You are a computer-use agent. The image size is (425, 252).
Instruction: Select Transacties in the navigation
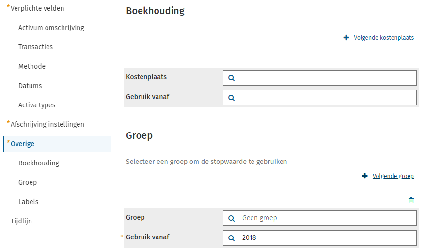click(35, 47)
